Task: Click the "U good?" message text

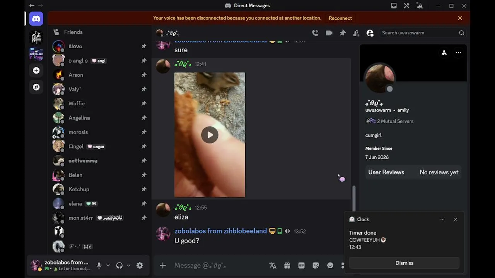Action: click(187, 241)
